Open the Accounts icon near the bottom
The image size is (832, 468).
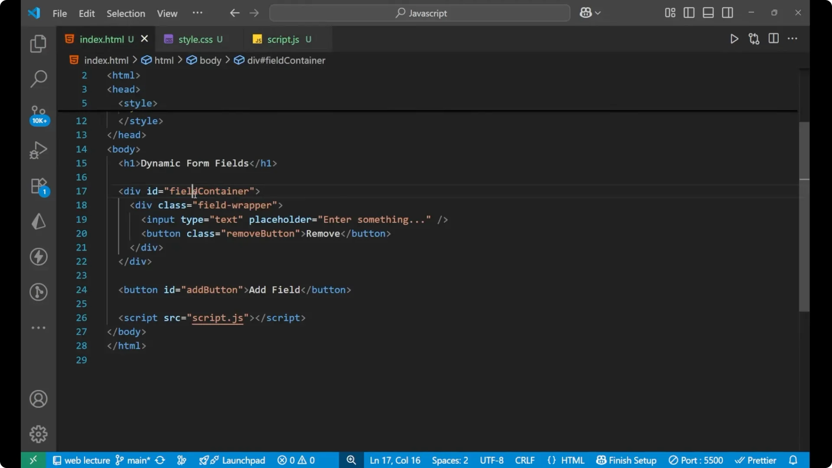(38, 399)
